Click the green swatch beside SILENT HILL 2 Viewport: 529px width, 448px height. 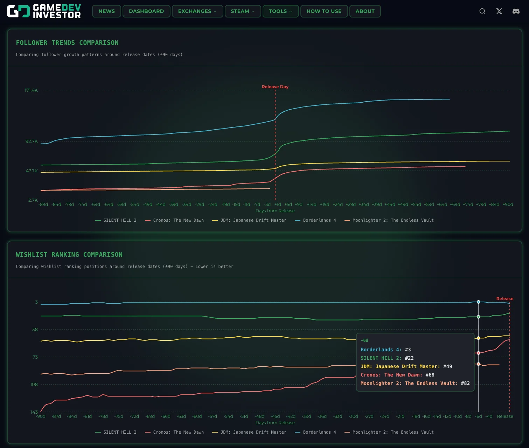[97, 220]
